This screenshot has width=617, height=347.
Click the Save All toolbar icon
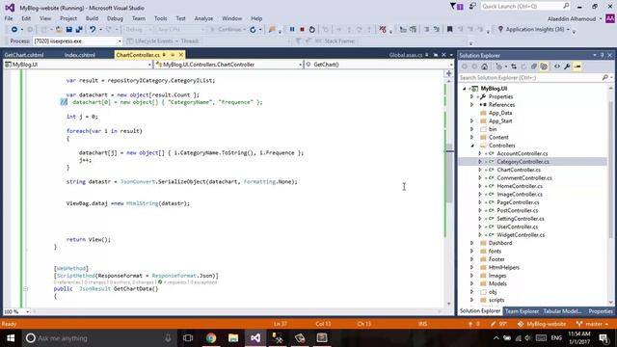(79, 30)
